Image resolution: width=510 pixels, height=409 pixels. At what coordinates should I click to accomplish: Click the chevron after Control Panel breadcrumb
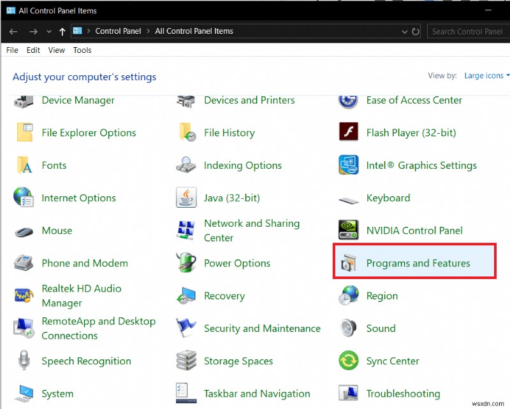point(147,31)
